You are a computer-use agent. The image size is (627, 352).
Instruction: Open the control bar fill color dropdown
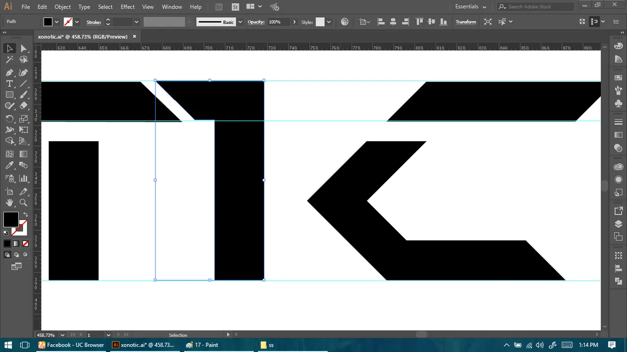click(57, 22)
